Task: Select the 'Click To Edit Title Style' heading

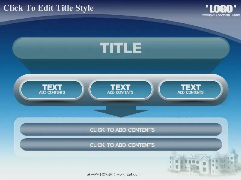Action: [x=49, y=8]
